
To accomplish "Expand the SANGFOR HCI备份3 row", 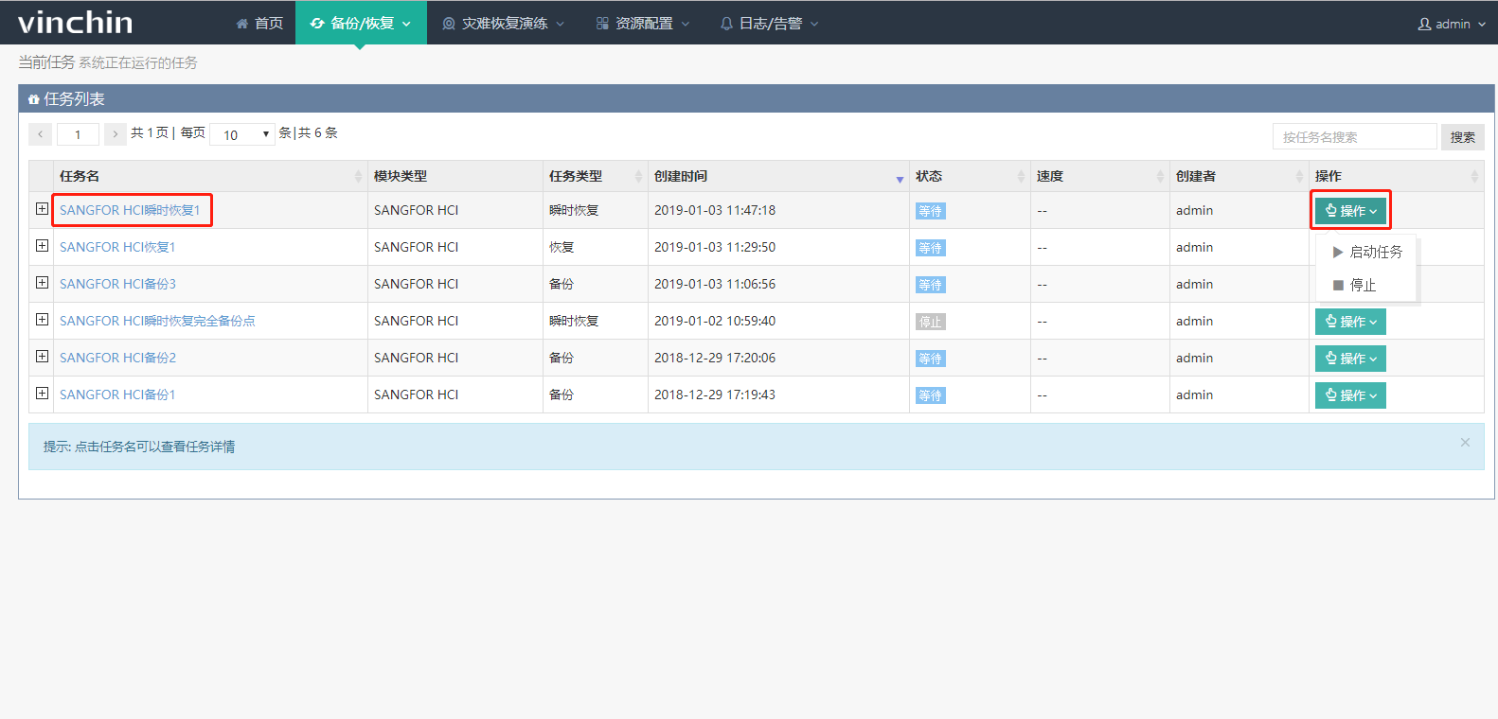I will [x=42, y=283].
